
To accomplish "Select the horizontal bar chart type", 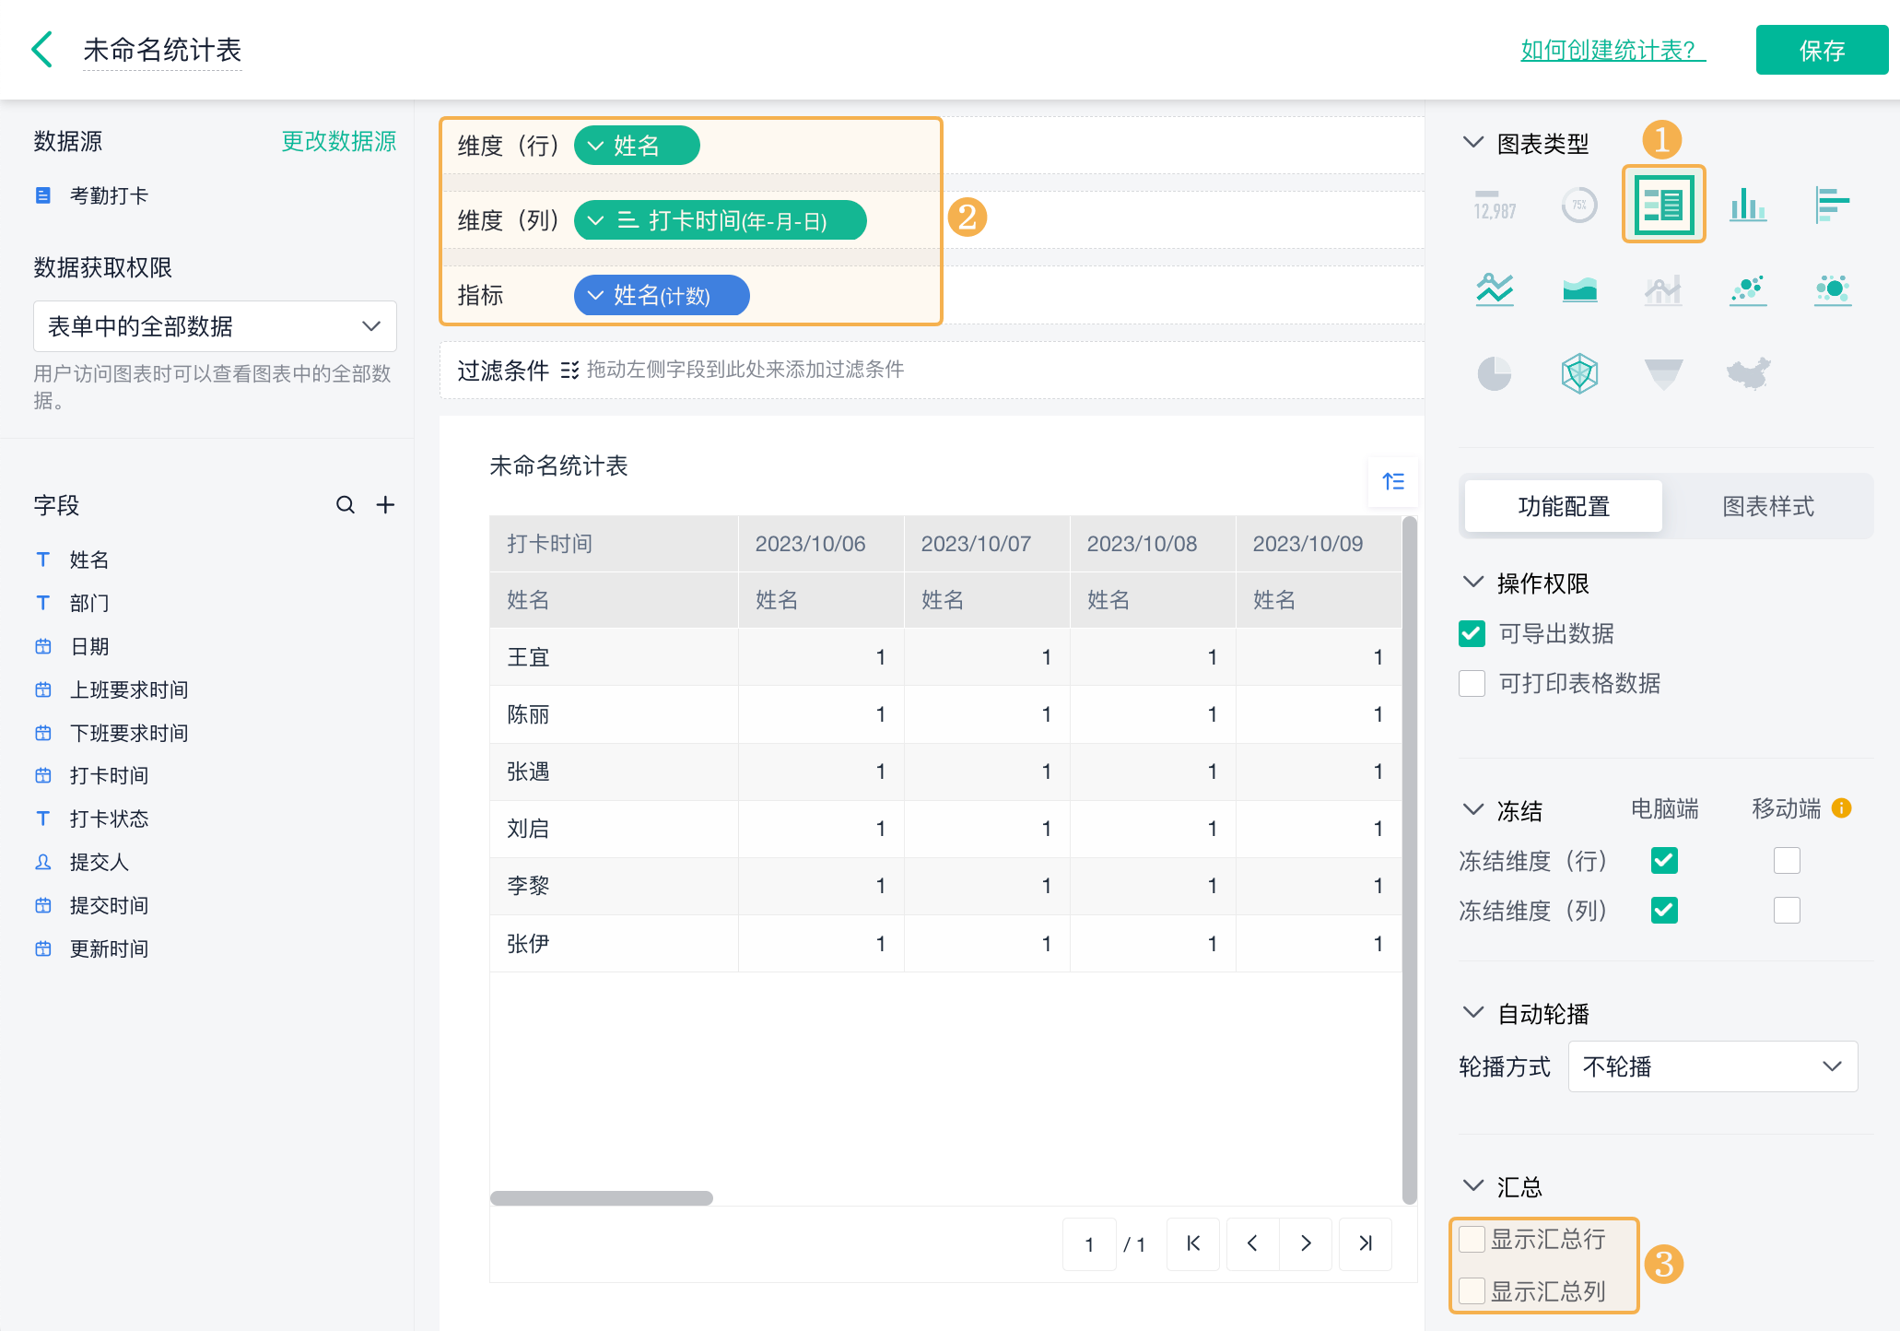I will tap(1832, 205).
